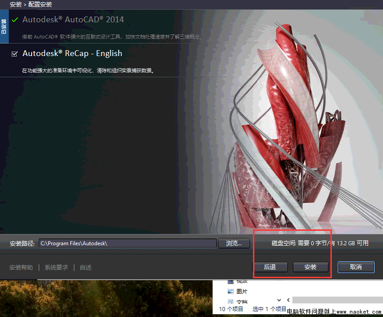Toggle the Autodesk ReCap - English checkbox
The width and height of the screenshot is (383, 317).
(x=14, y=54)
